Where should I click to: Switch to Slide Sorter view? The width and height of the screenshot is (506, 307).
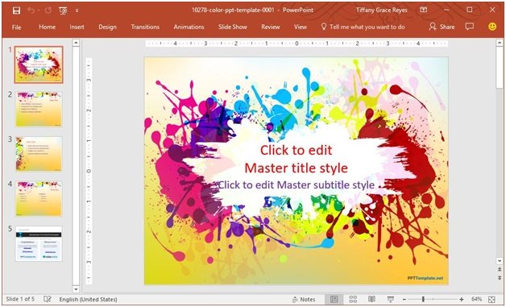coord(353,299)
